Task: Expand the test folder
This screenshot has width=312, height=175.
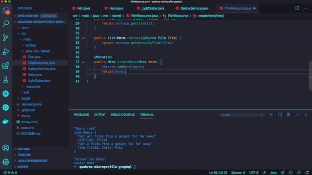Action: 40,92
